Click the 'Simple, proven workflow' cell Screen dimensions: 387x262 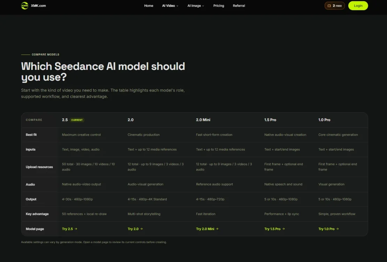tap(337, 214)
